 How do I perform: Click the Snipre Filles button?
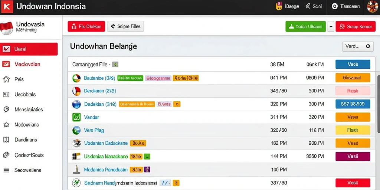coord(125,26)
